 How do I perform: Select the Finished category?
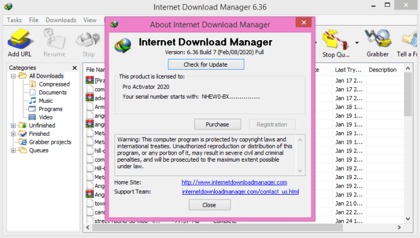tap(39, 133)
